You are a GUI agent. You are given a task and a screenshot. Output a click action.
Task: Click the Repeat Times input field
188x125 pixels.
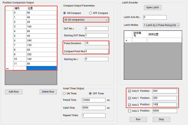point(93,115)
